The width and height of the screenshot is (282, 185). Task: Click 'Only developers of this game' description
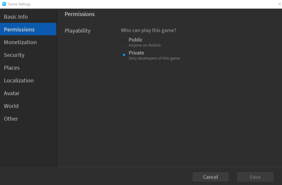tap(154, 58)
